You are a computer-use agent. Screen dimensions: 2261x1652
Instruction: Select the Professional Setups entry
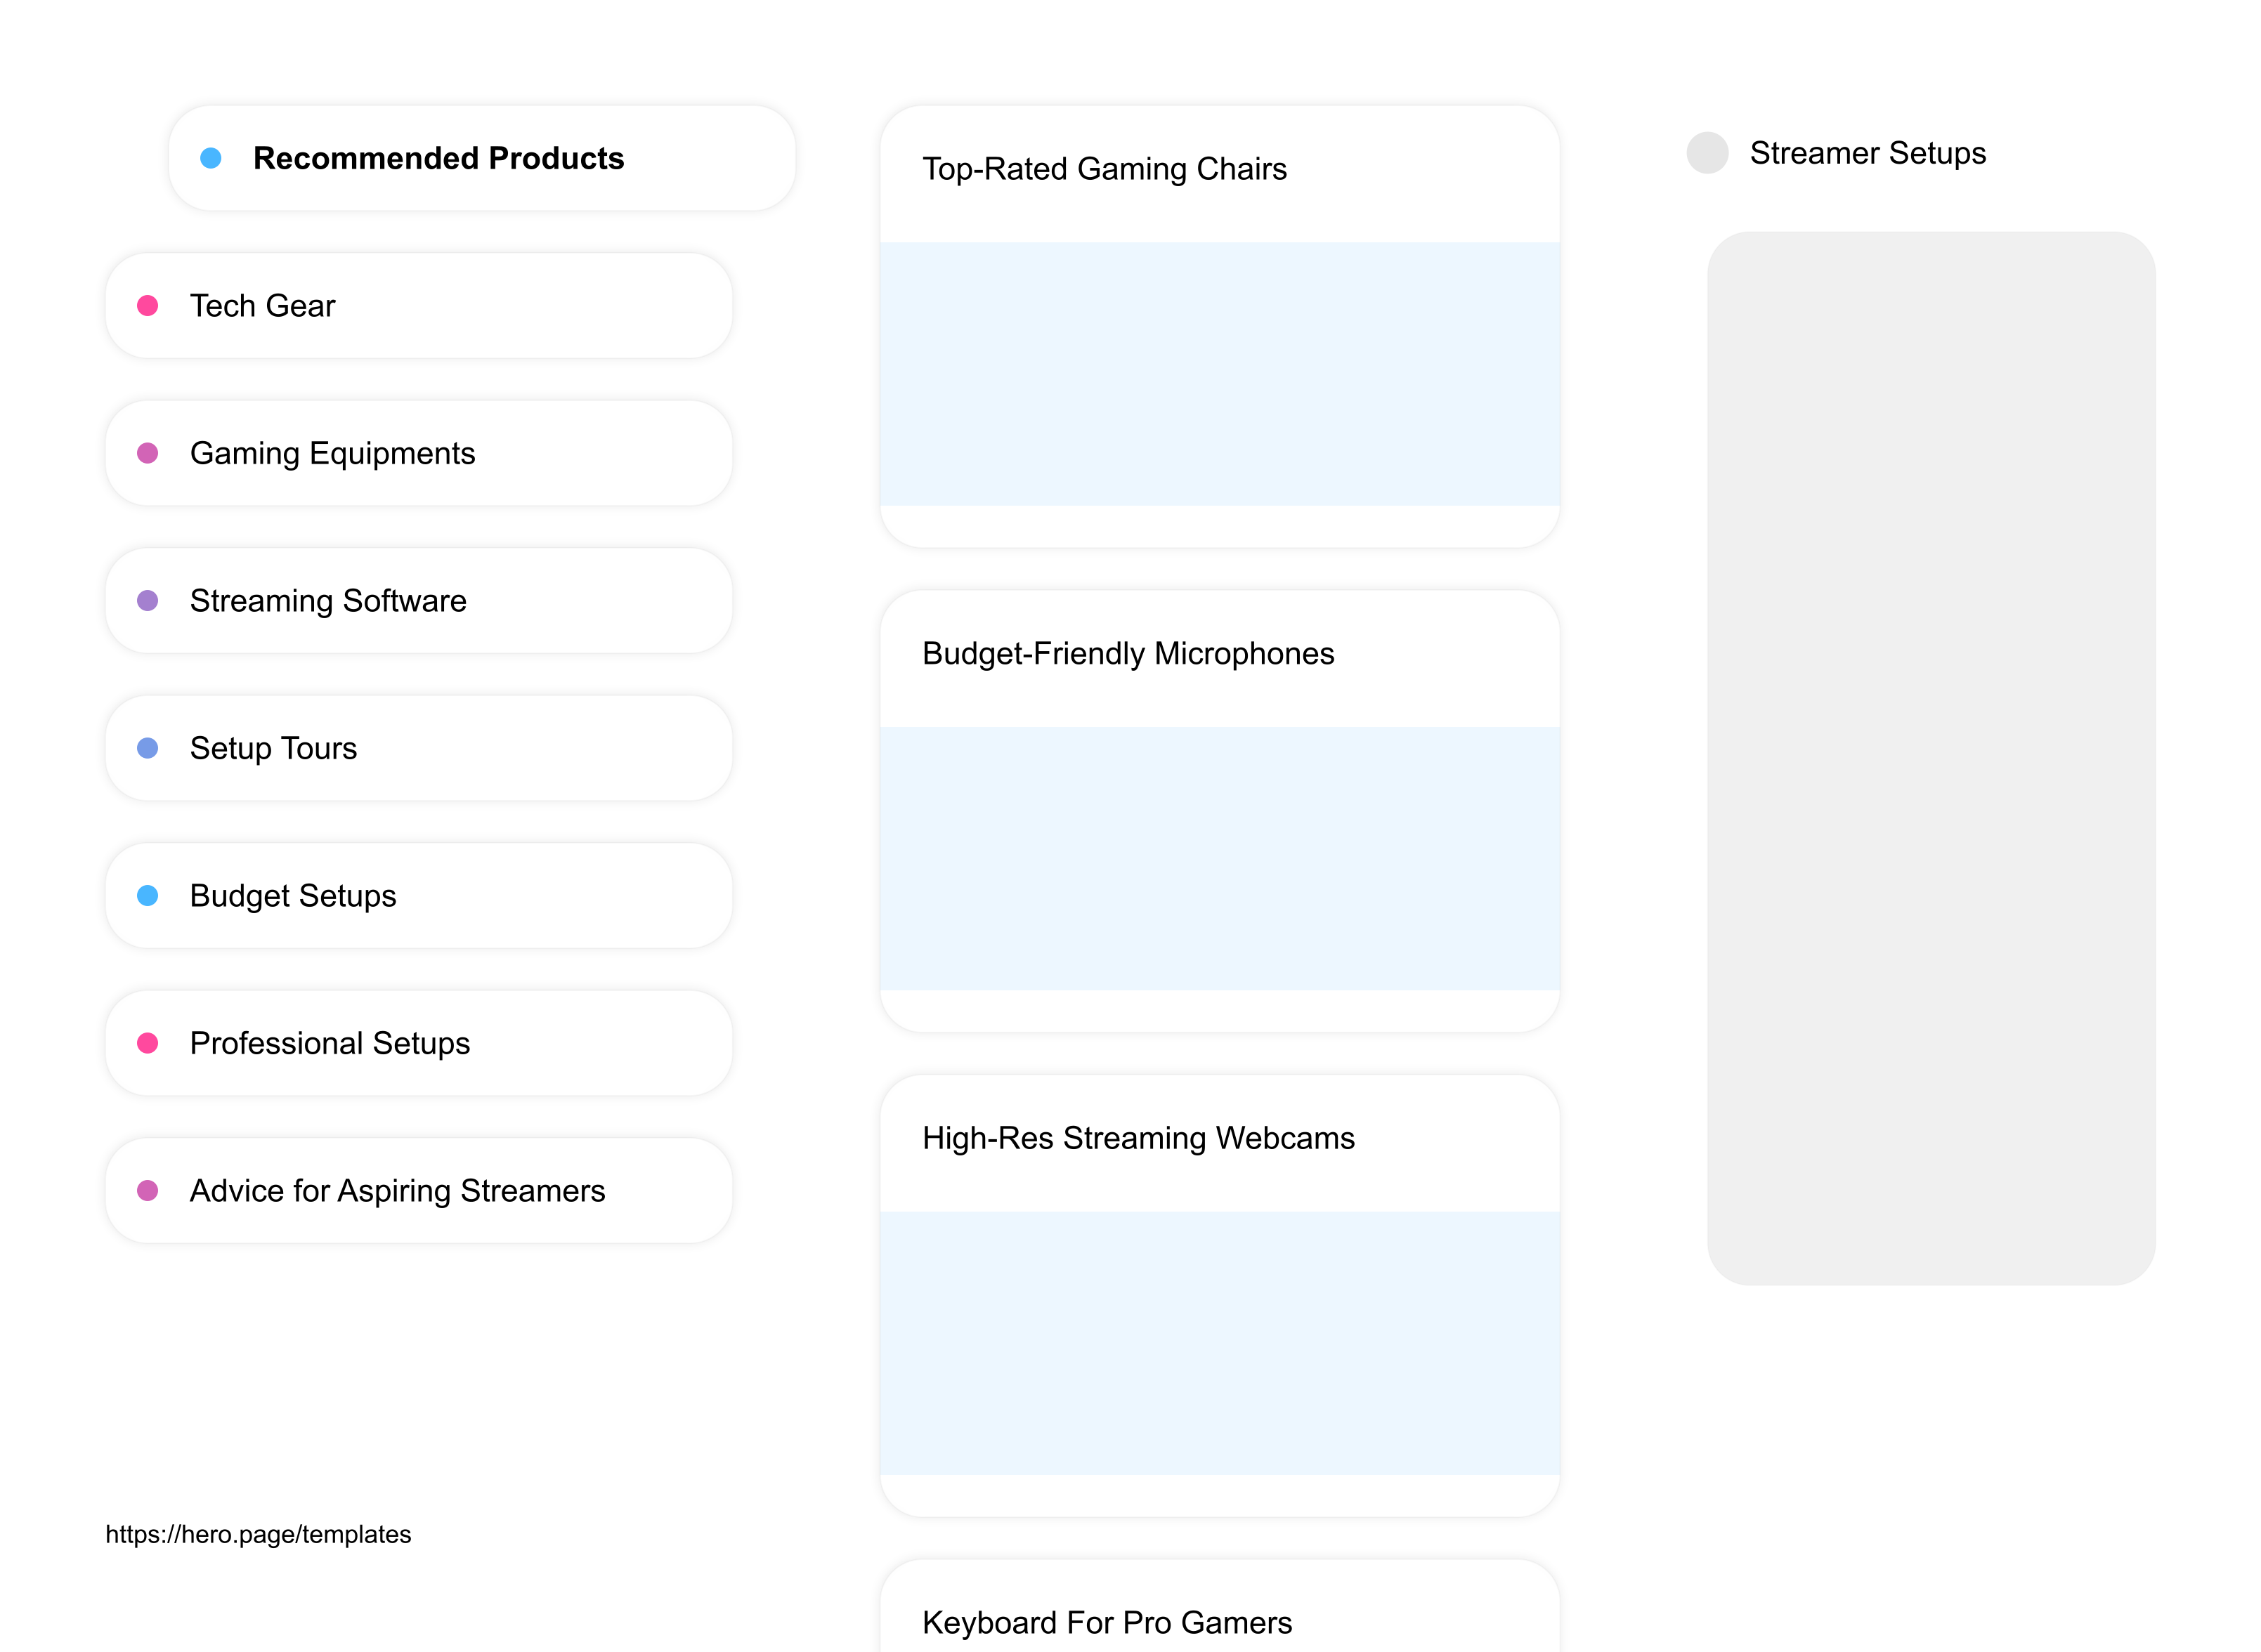(x=330, y=1043)
